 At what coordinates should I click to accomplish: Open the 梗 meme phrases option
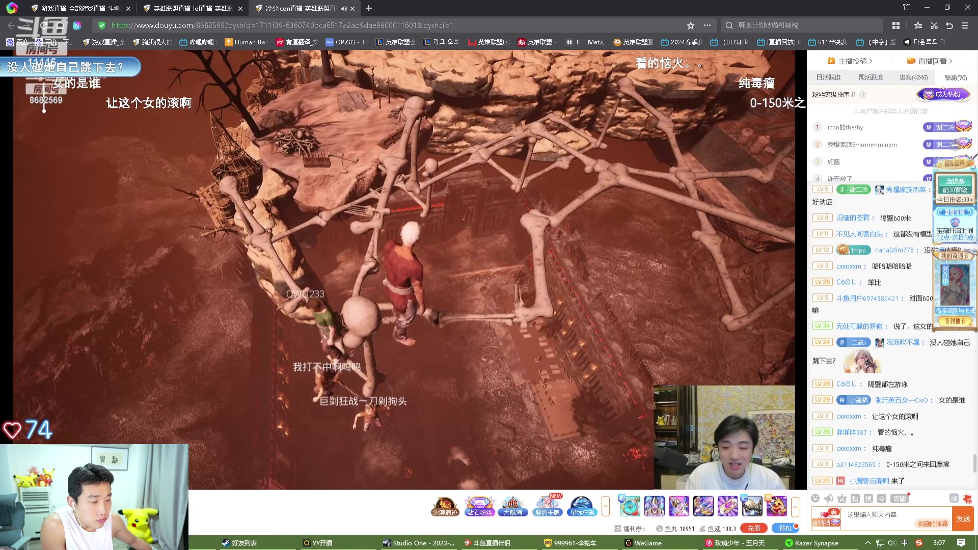(868, 499)
